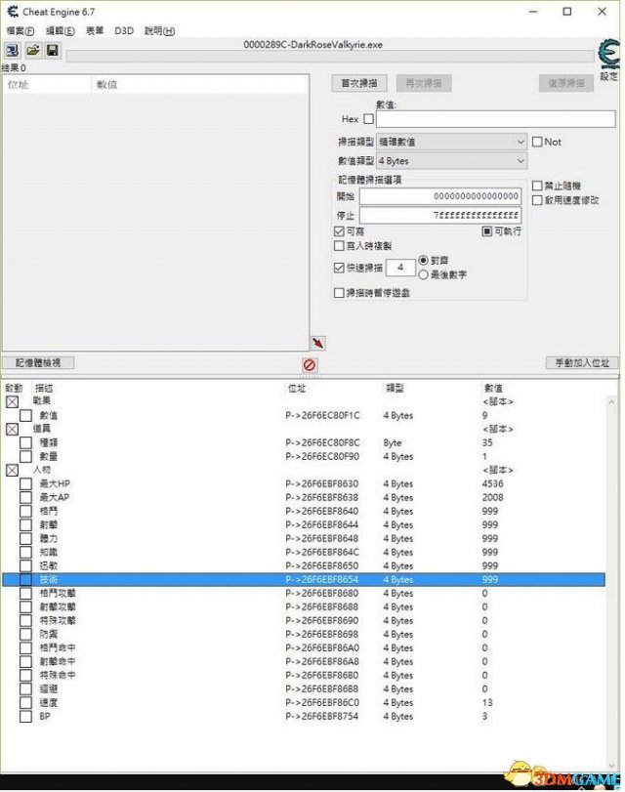Freeze the 速度 entry checkbox
The height and width of the screenshot is (792, 625).
25,702
